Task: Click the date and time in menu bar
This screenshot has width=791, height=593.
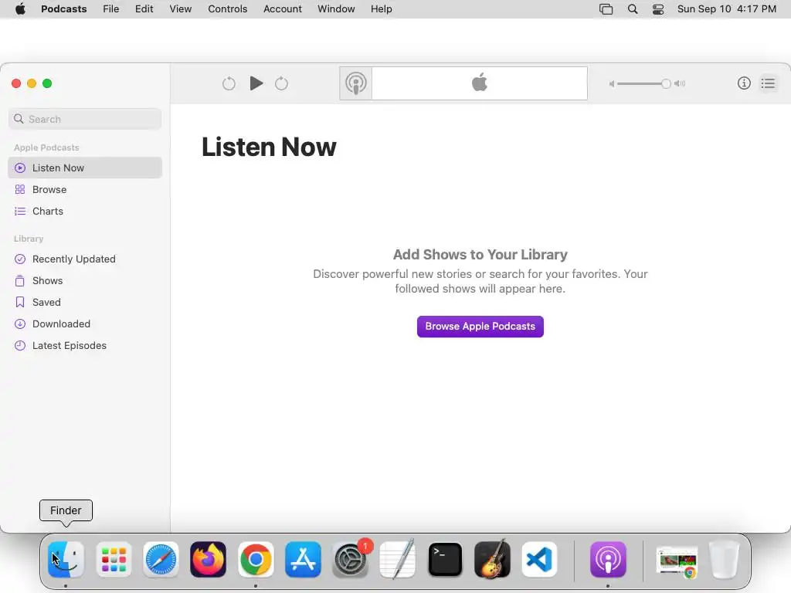Action: click(x=726, y=9)
